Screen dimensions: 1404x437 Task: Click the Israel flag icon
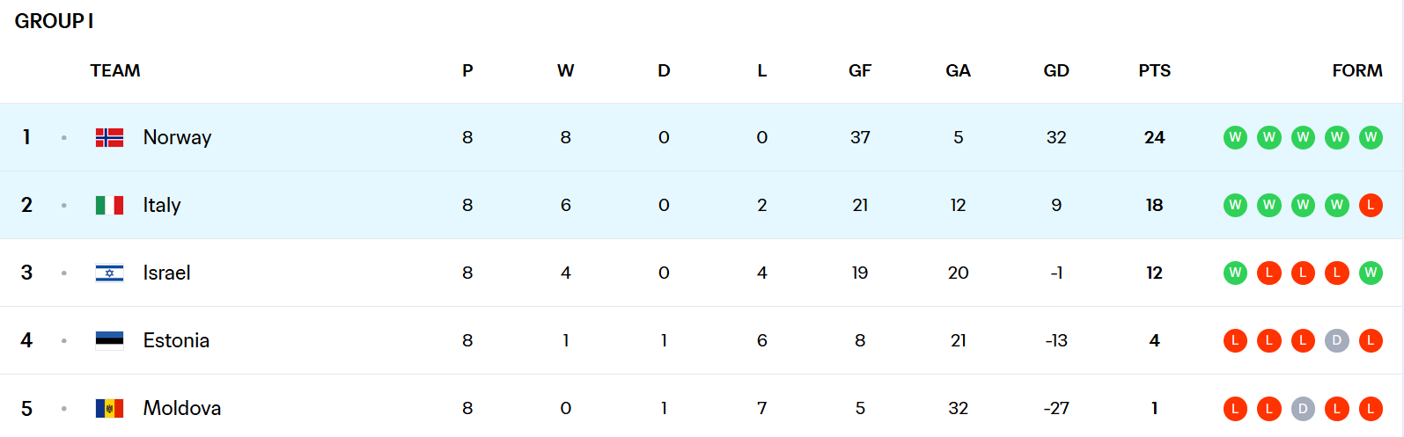click(x=109, y=273)
